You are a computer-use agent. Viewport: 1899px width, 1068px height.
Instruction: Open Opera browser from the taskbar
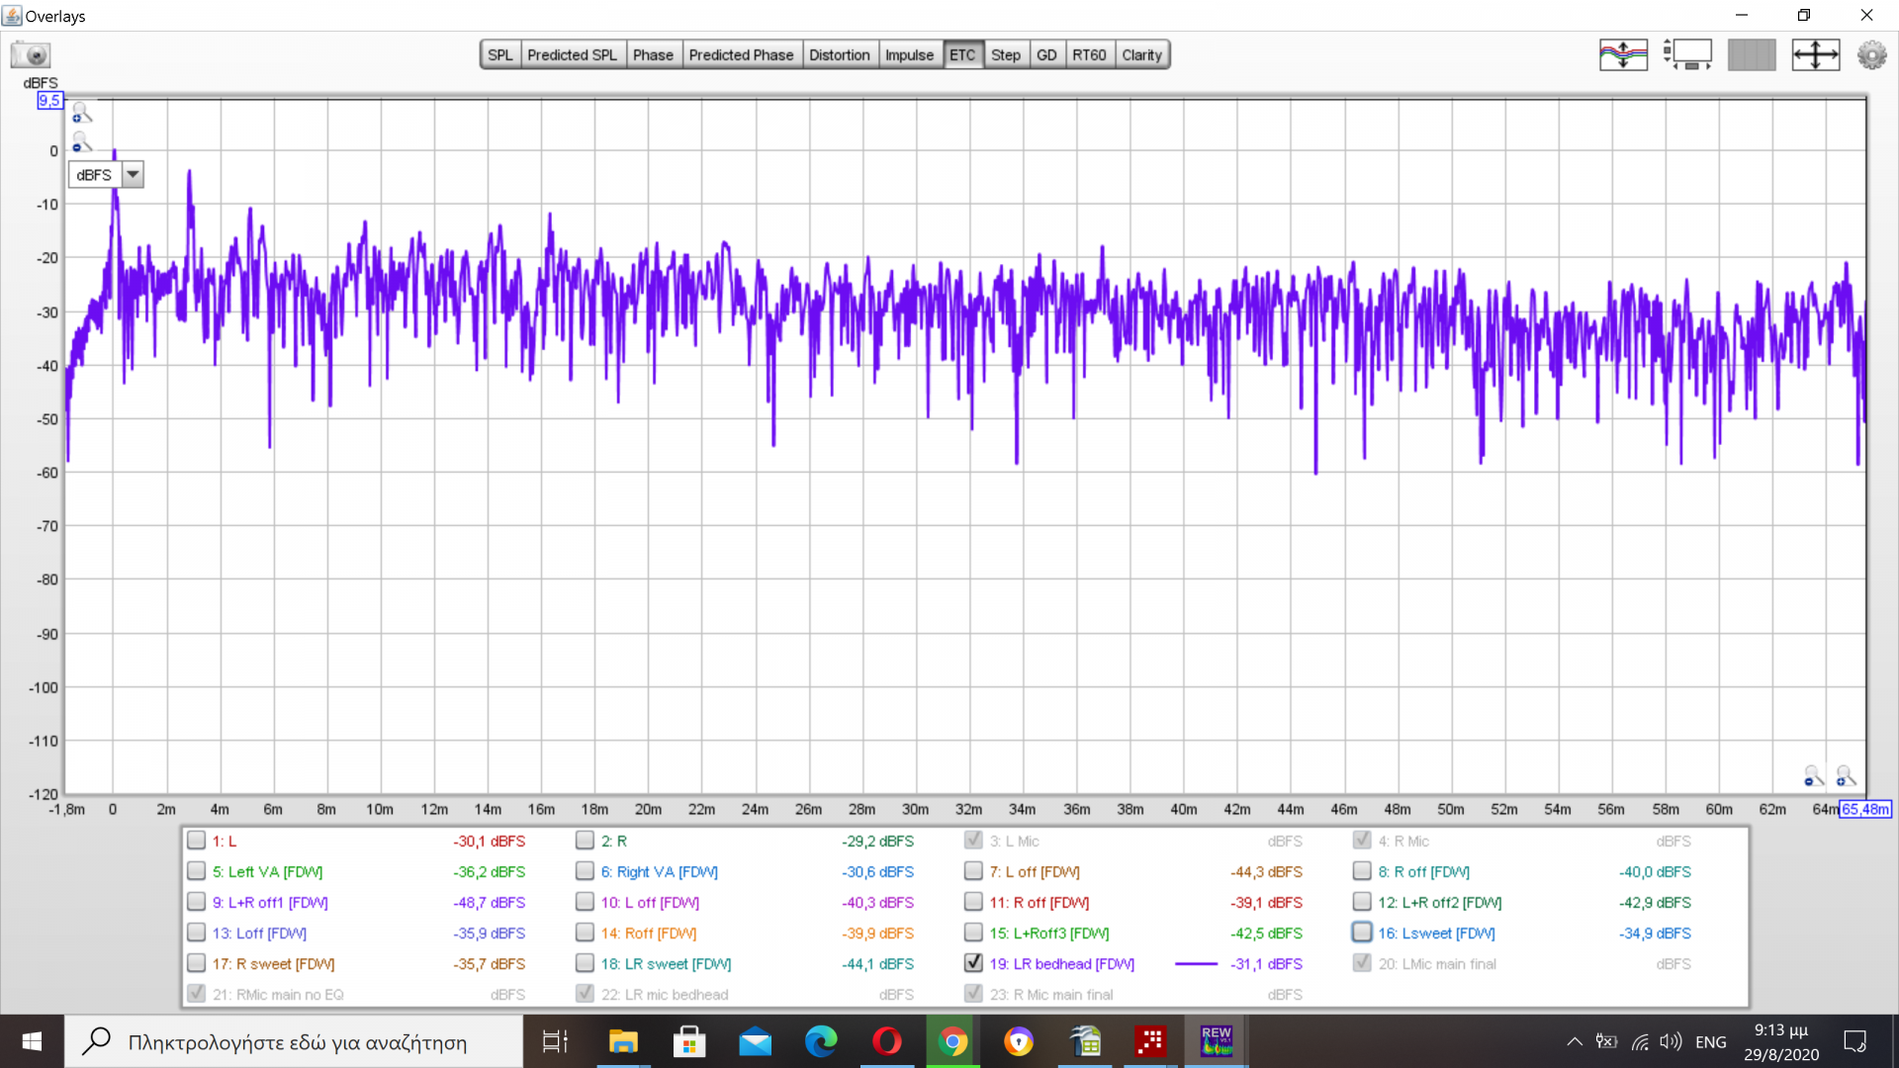tap(887, 1041)
